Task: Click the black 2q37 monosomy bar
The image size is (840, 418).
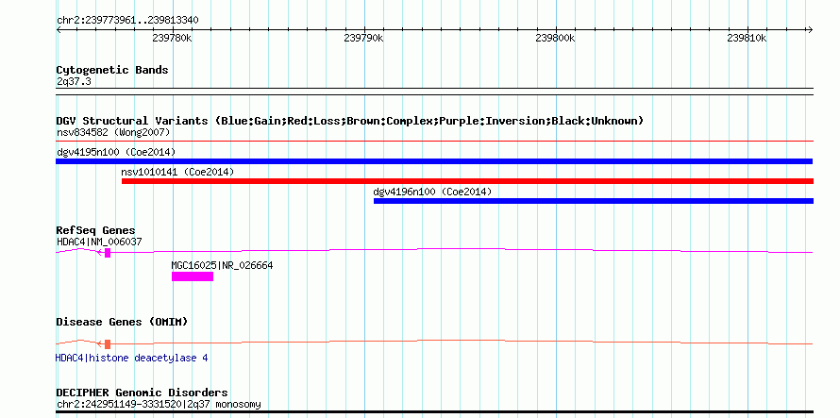Action: click(x=434, y=412)
